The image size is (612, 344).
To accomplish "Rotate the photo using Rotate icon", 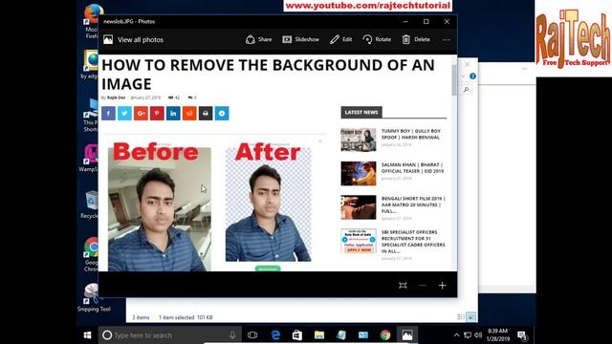I will point(377,39).
